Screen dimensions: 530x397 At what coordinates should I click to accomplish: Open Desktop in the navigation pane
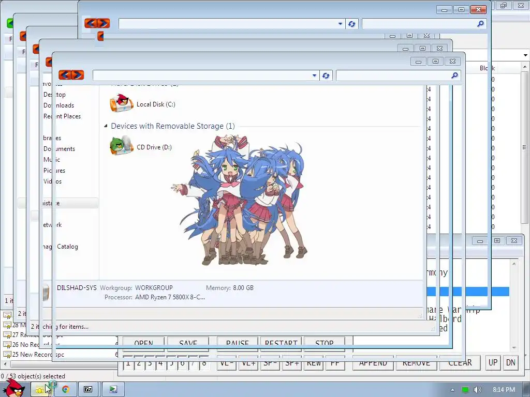point(54,95)
